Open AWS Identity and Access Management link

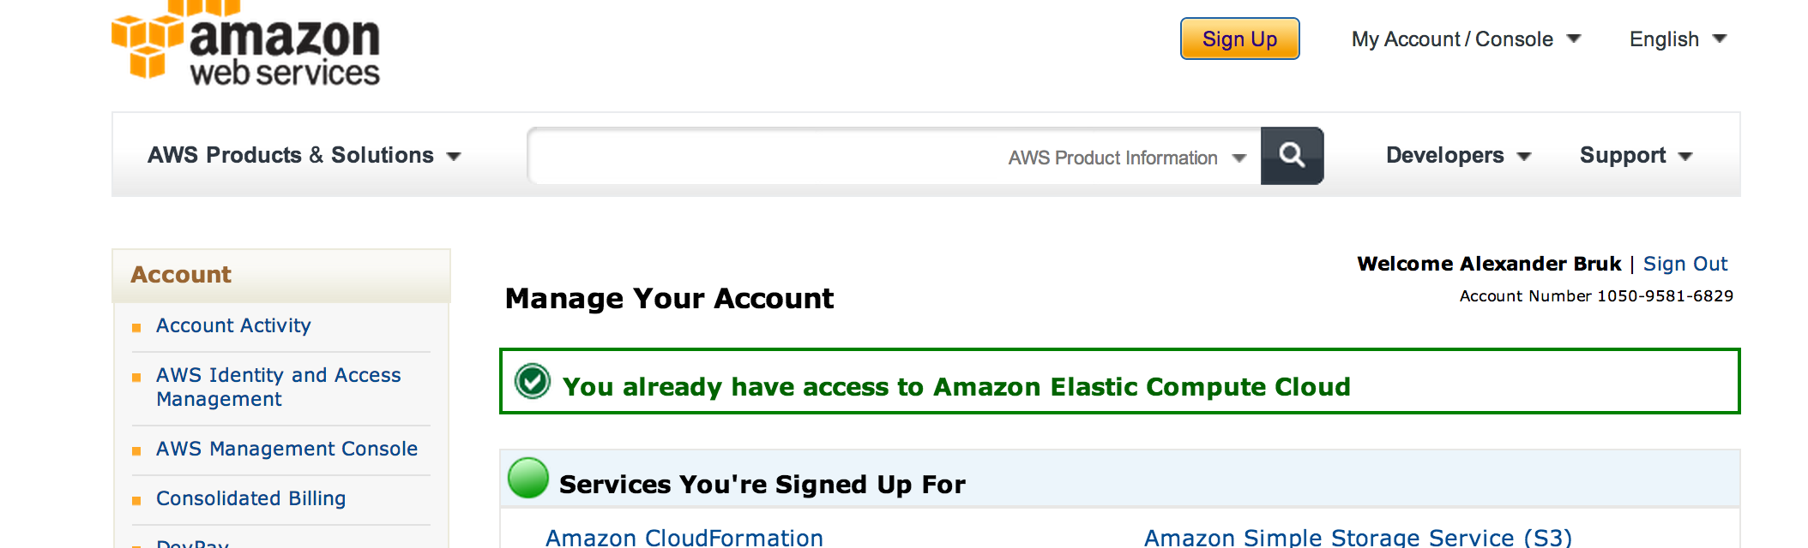pos(278,387)
